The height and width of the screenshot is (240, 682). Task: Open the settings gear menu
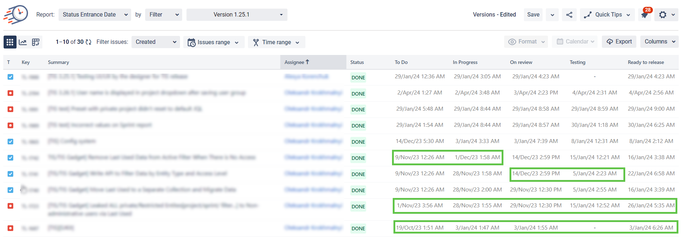tap(663, 15)
